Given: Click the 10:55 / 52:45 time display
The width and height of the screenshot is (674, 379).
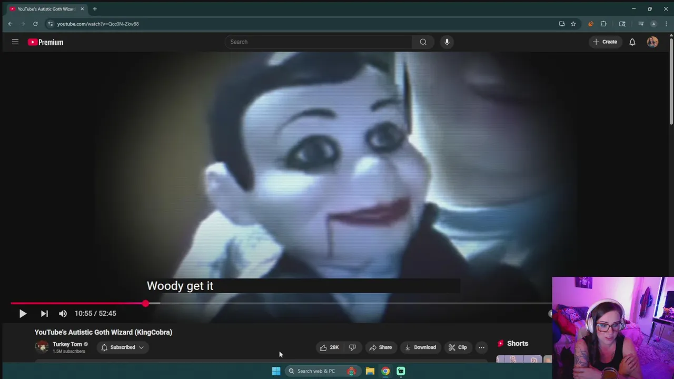Looking at the screenshot, I should tap(95, 314).
